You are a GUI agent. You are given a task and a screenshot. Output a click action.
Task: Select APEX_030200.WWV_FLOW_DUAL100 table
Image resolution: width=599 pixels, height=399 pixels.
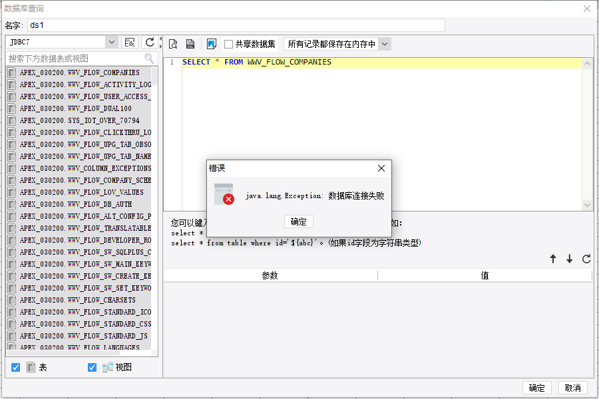(79, 108)
